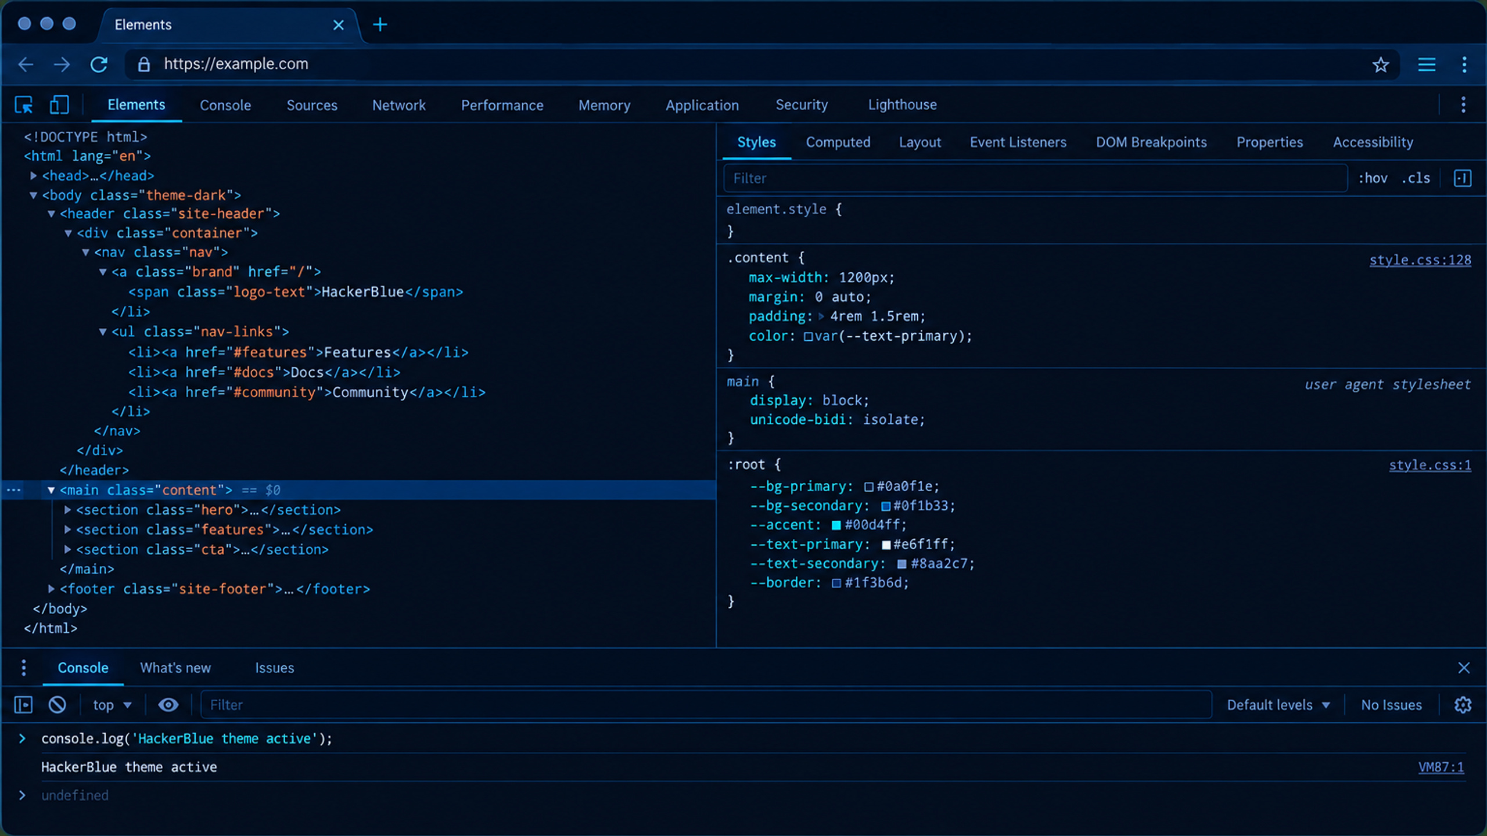Toggle the :hov element state

[x=1373, y=178]
